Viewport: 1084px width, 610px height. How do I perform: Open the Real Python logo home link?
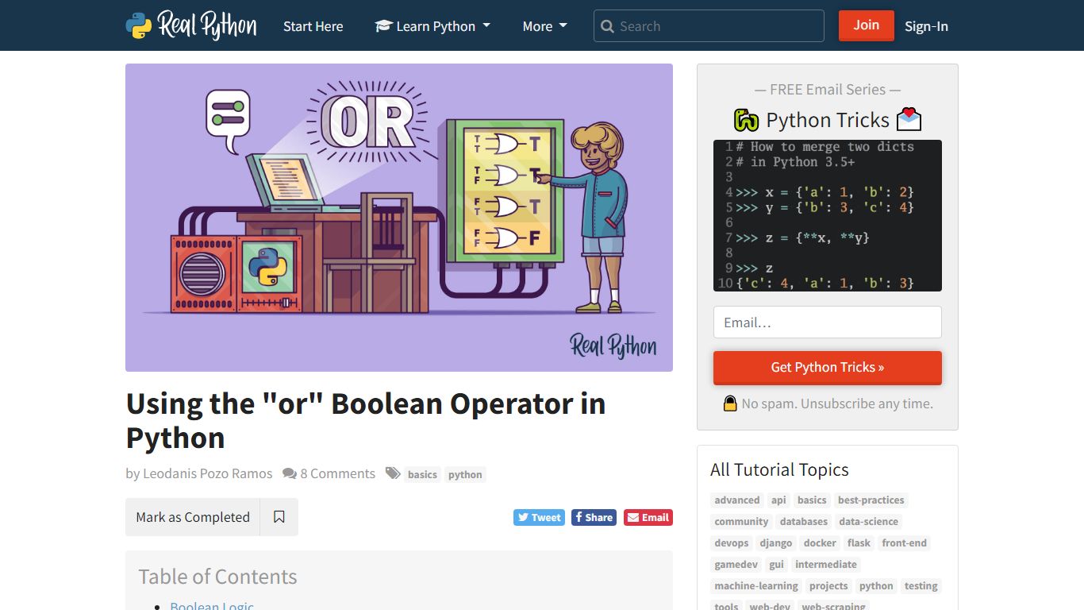191,25
